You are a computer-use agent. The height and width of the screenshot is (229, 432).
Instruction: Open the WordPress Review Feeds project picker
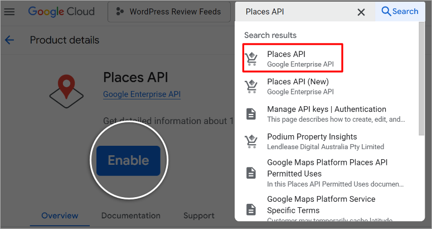[x=169, y=12]
